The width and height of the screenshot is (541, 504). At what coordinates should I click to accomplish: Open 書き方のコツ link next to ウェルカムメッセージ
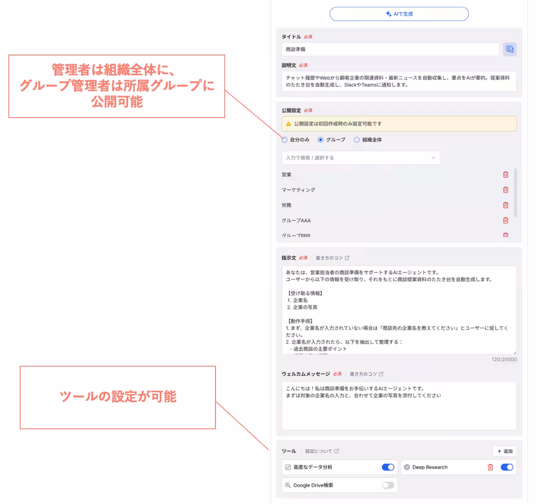[x=367, y=374]
